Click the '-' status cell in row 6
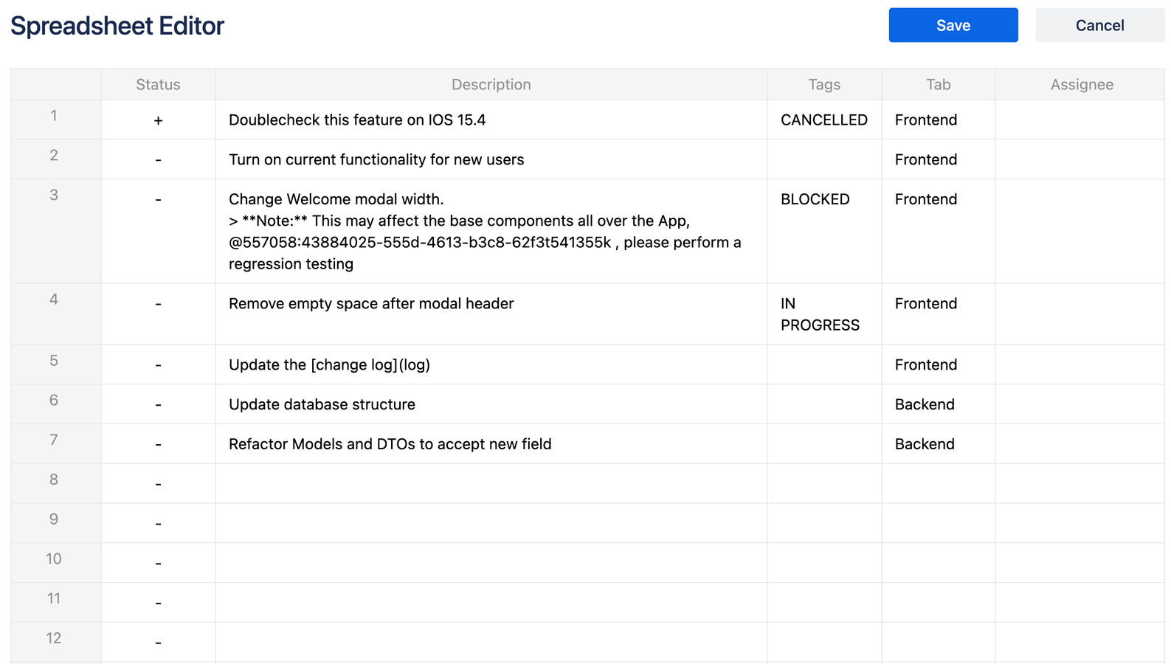Screen dimensions: 1171x664 click(x=158, y=404)
